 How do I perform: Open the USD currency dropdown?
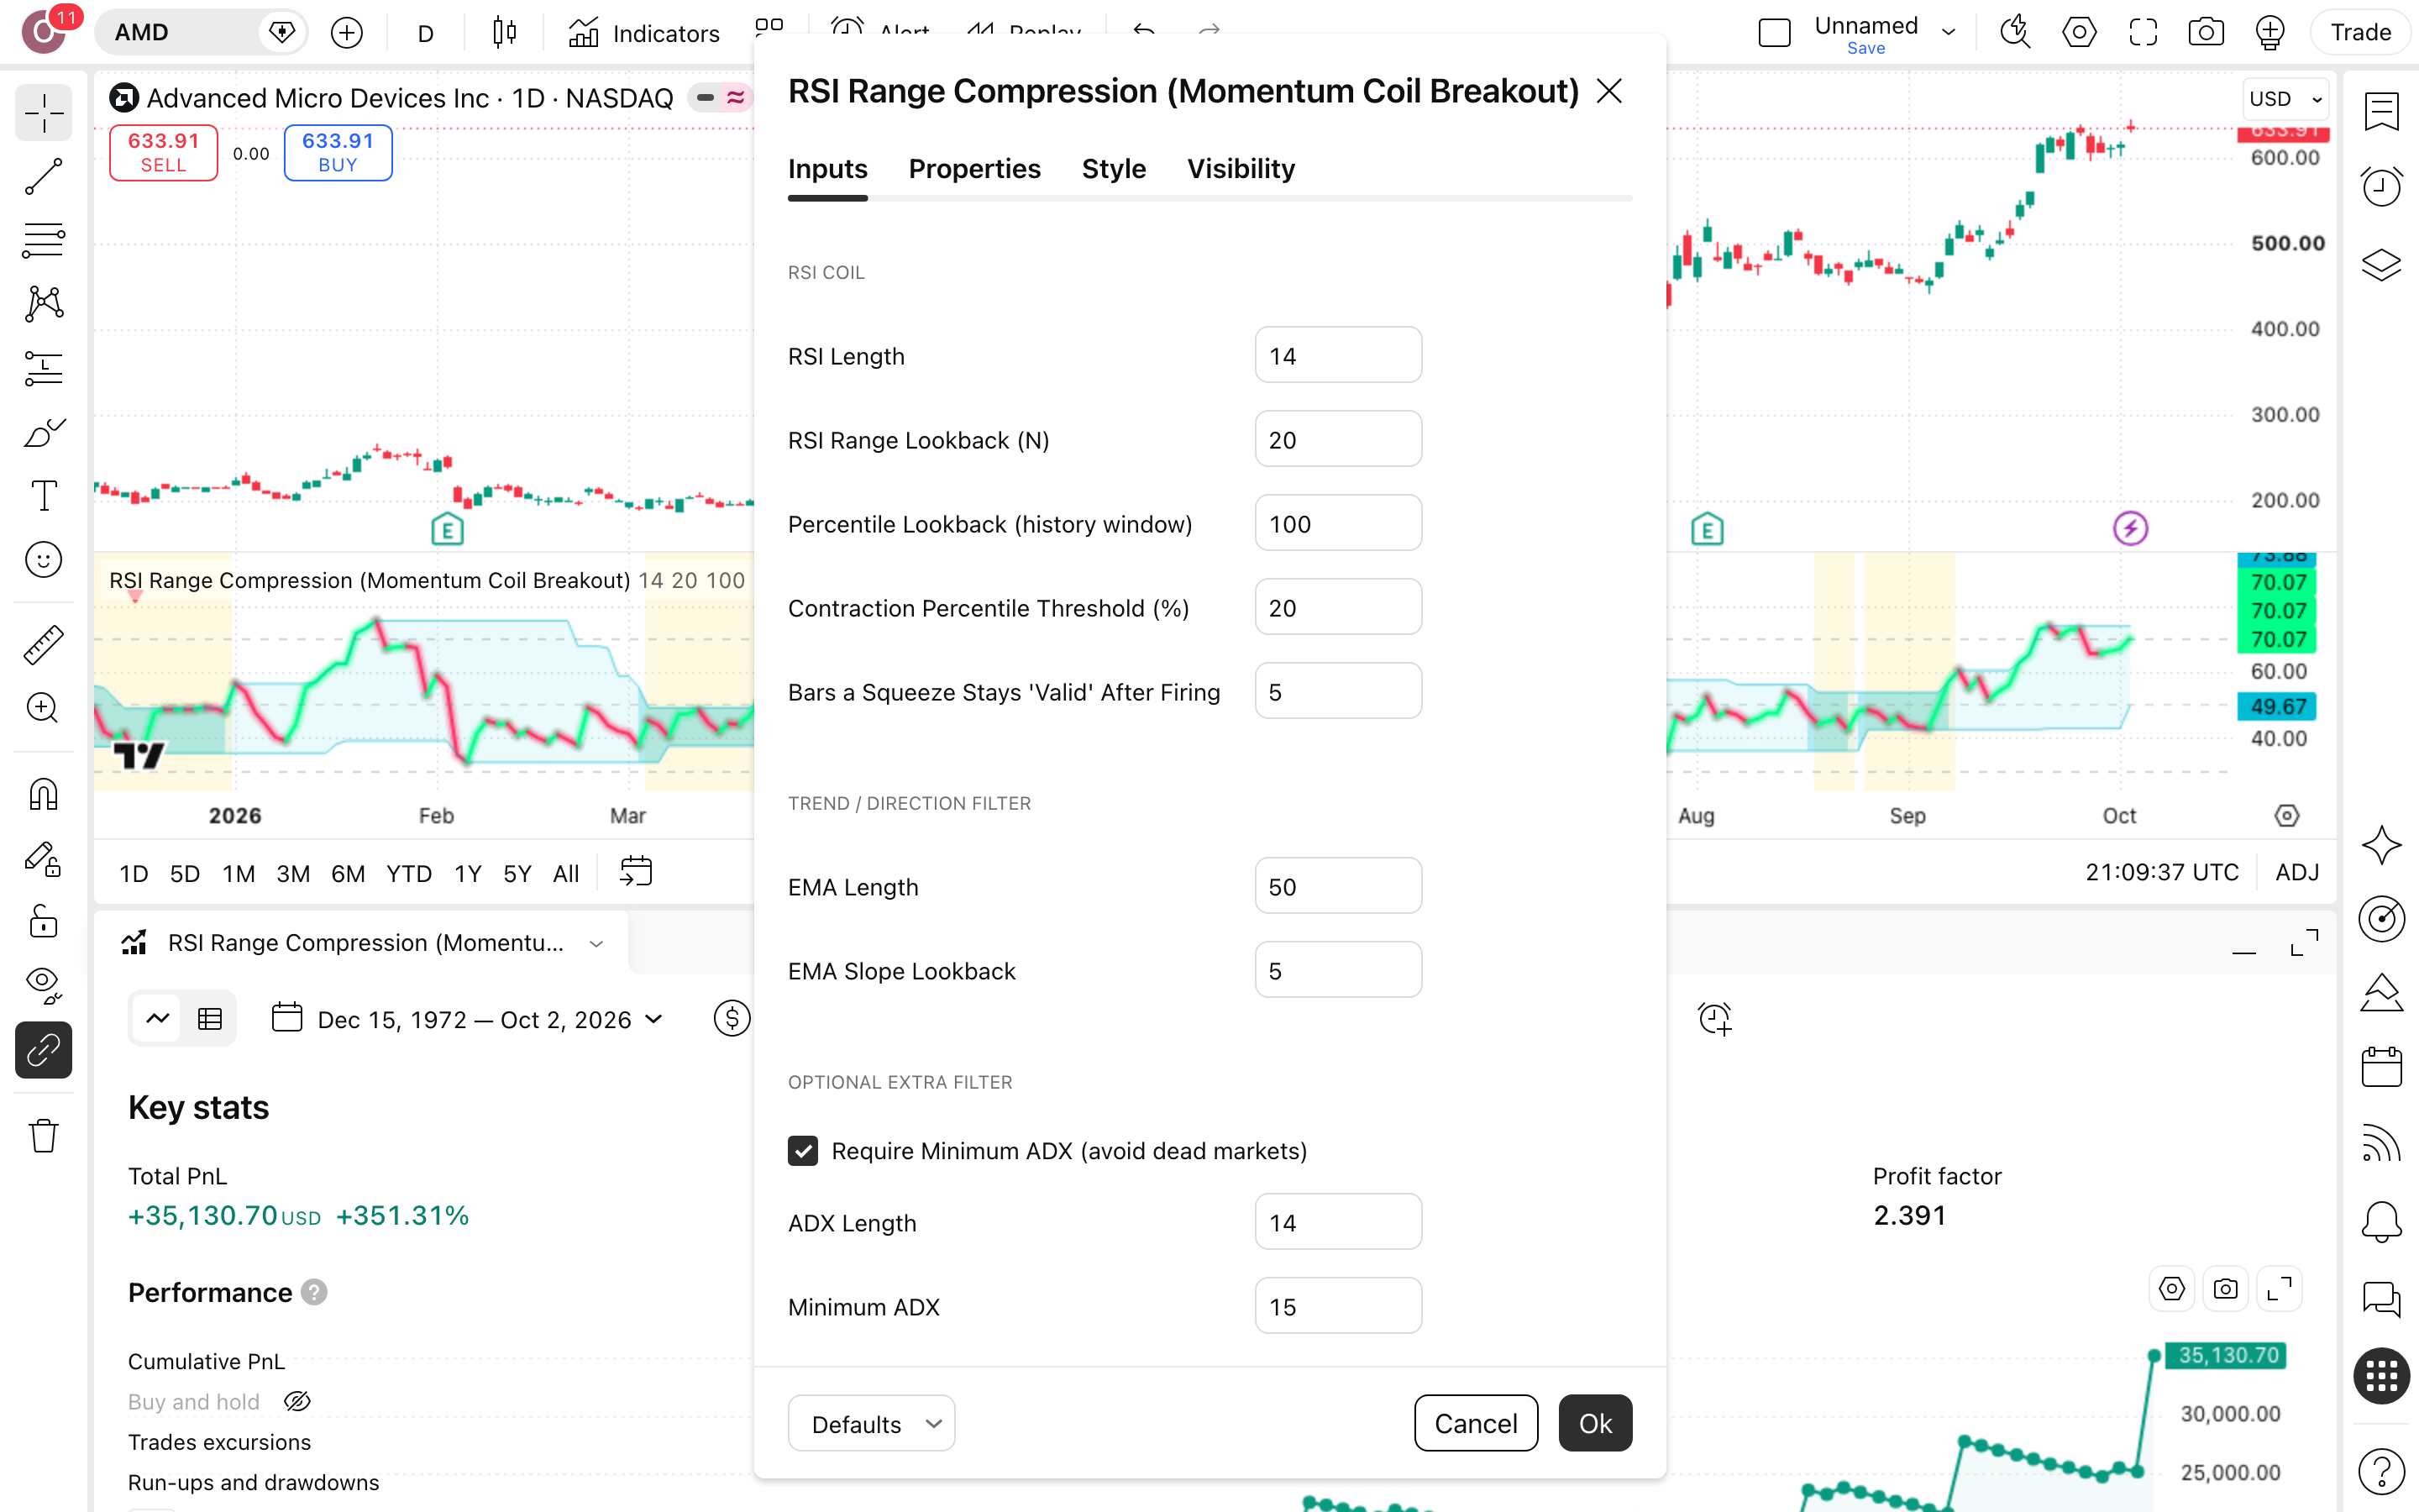pyautogui.click(x=2285, y=99)
